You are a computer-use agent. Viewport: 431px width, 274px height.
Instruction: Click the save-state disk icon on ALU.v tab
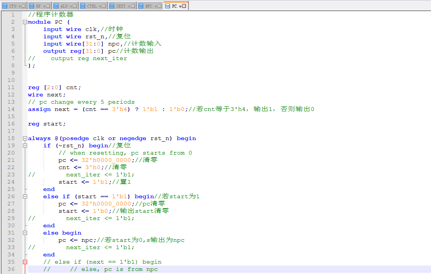pos(56,6)
